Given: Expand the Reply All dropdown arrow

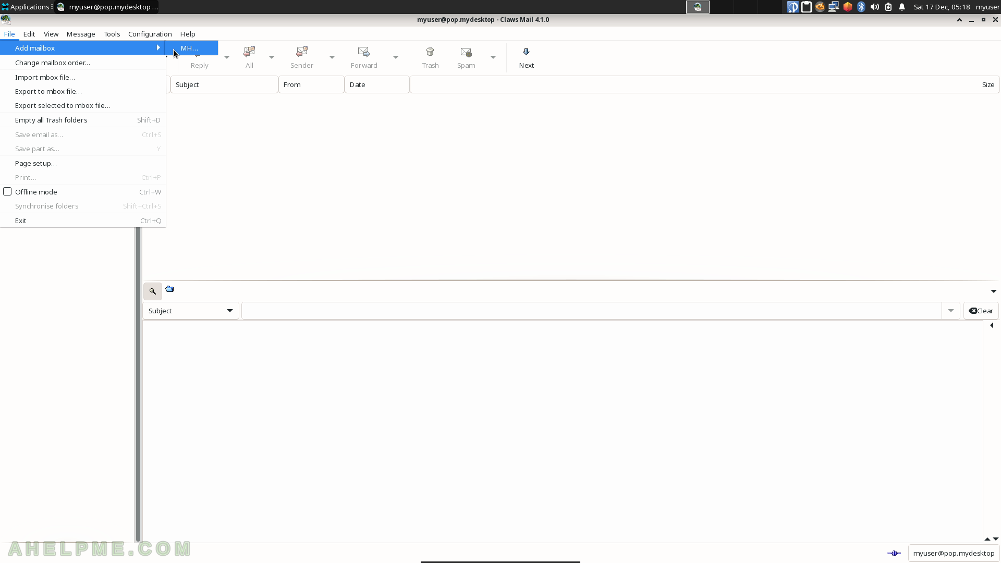Looking at the screenshot, I should click(x=272, y=57).
